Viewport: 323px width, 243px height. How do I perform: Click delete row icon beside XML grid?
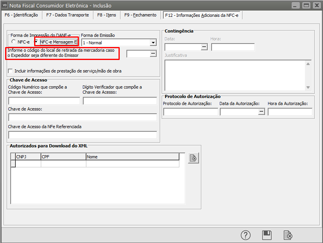pyautogui.click(x=193, y=158)
